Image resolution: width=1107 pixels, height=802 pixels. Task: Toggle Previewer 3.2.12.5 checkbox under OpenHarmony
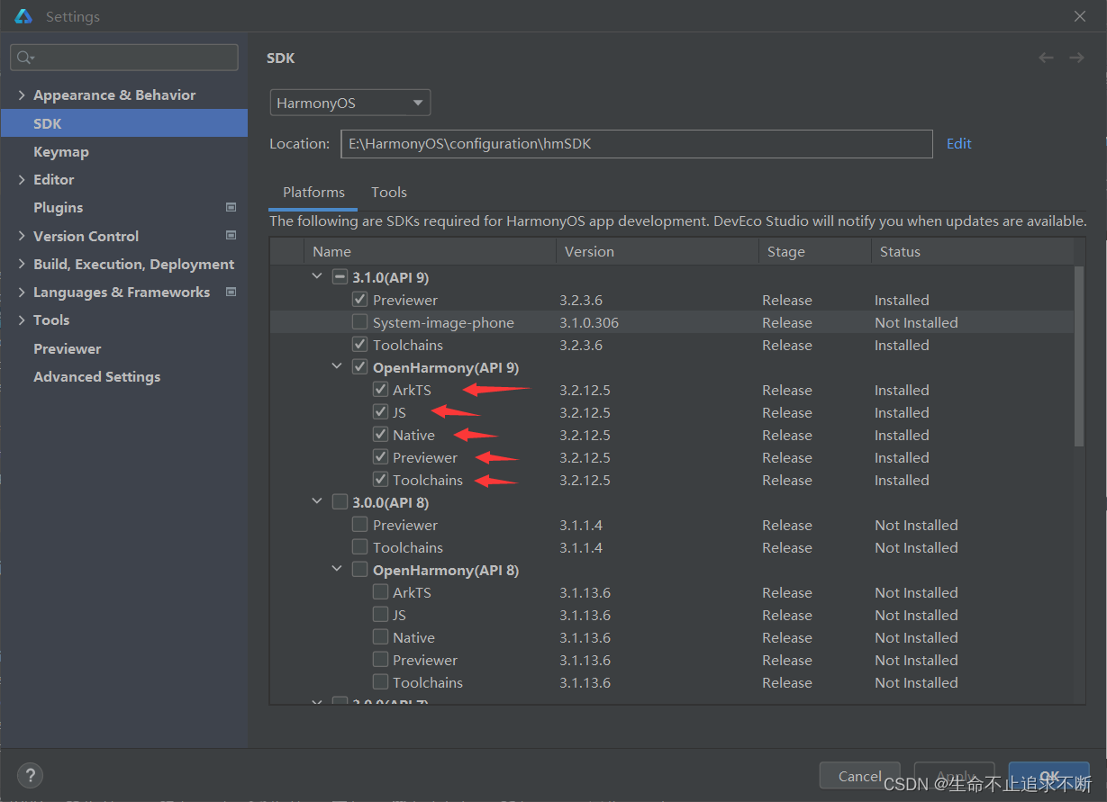pos(380,457)
